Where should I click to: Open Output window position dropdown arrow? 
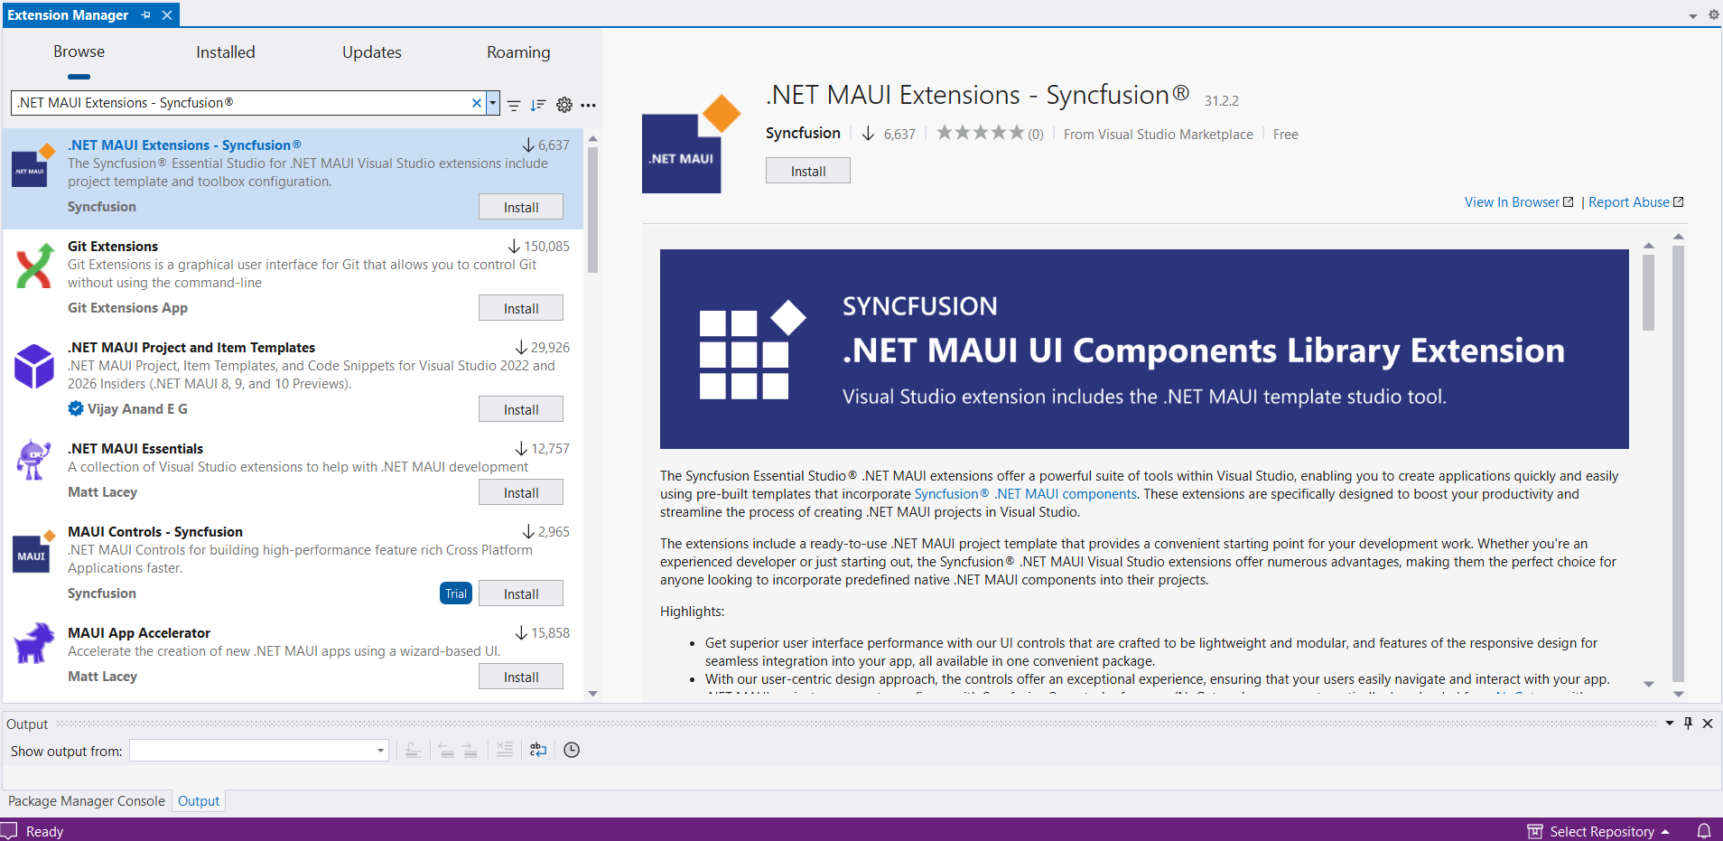pyautogui.click(x=1670, y=724)
